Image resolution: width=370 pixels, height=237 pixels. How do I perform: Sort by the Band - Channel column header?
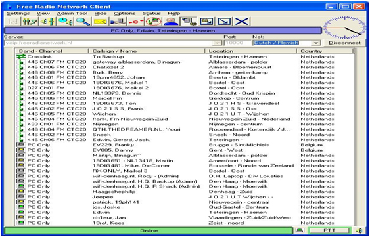coord(51,51)
